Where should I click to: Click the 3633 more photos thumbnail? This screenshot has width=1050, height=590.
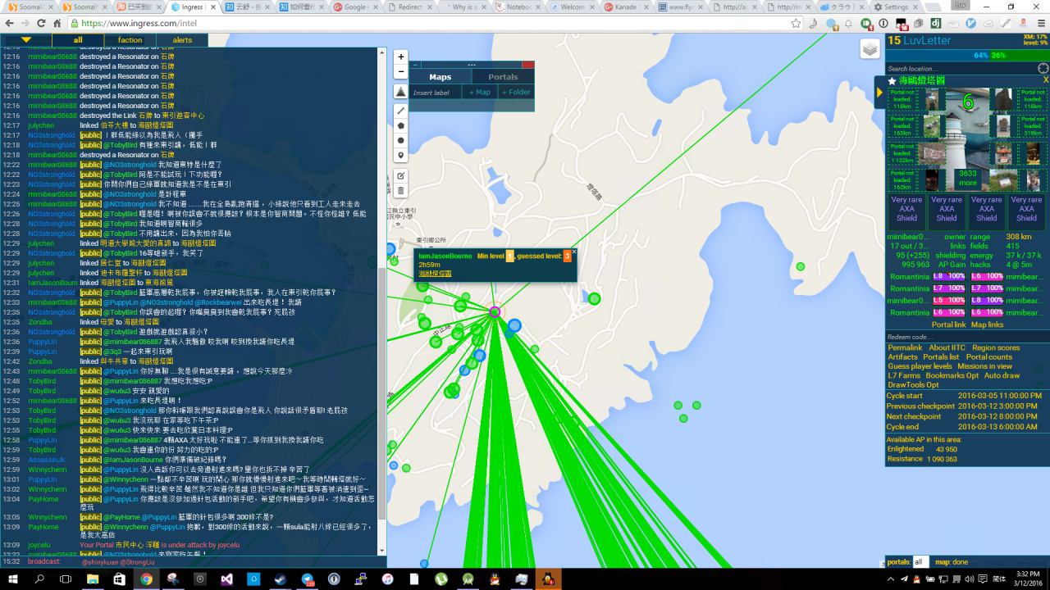tap(968, 179)
